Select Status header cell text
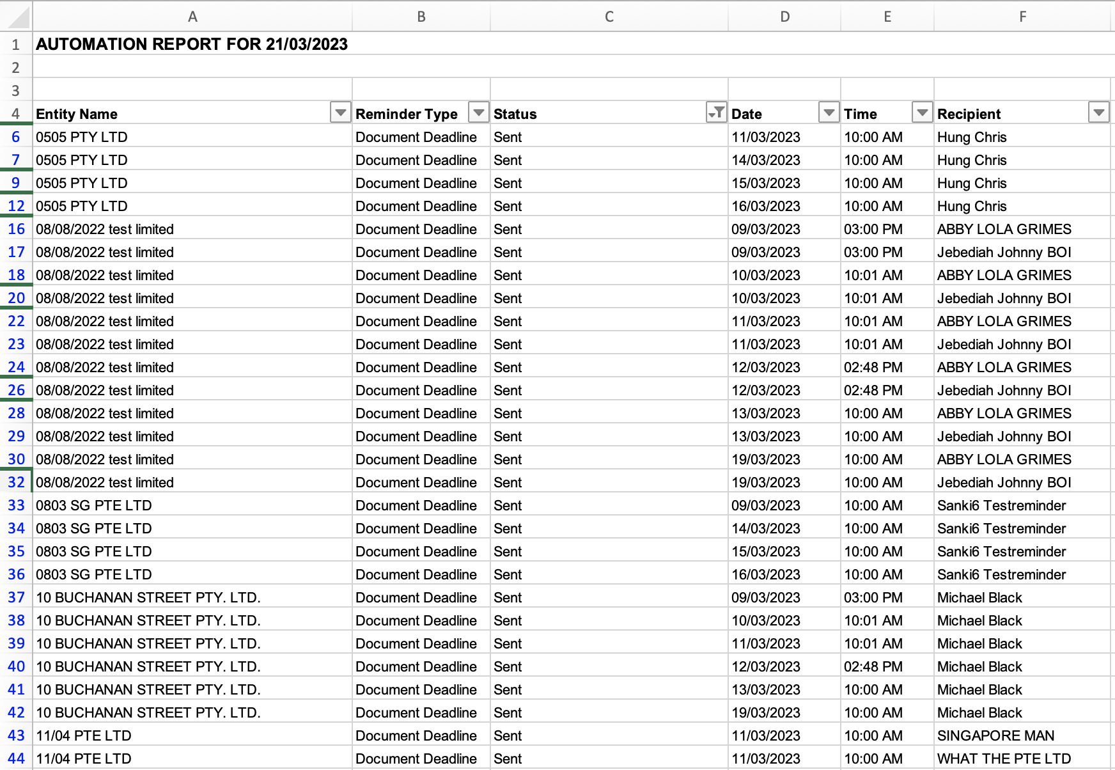Viewport: 1115px width, 770px height. click(515, 114)
